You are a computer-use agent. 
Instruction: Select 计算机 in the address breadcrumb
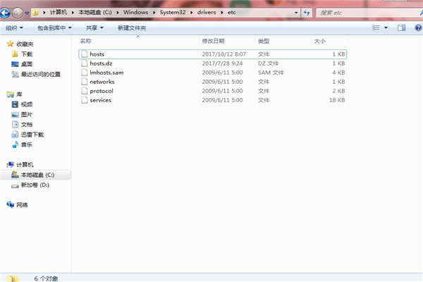point(59,13)
